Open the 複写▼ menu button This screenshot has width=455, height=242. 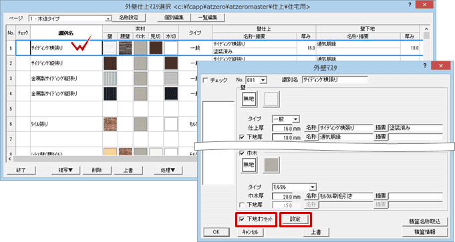pos(65,170)
